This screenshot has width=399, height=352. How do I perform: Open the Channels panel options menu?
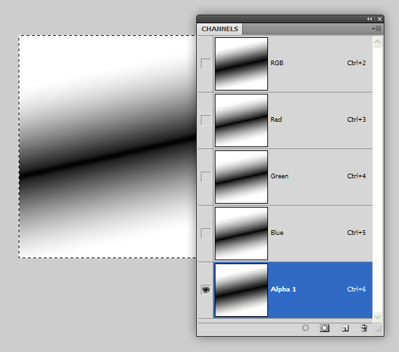[376, 29]
